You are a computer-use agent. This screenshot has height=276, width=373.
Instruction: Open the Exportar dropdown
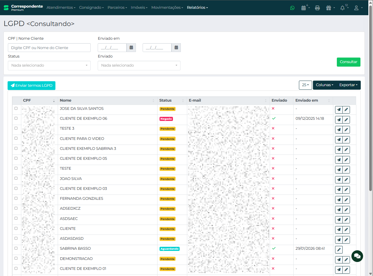tap(348, 85)
